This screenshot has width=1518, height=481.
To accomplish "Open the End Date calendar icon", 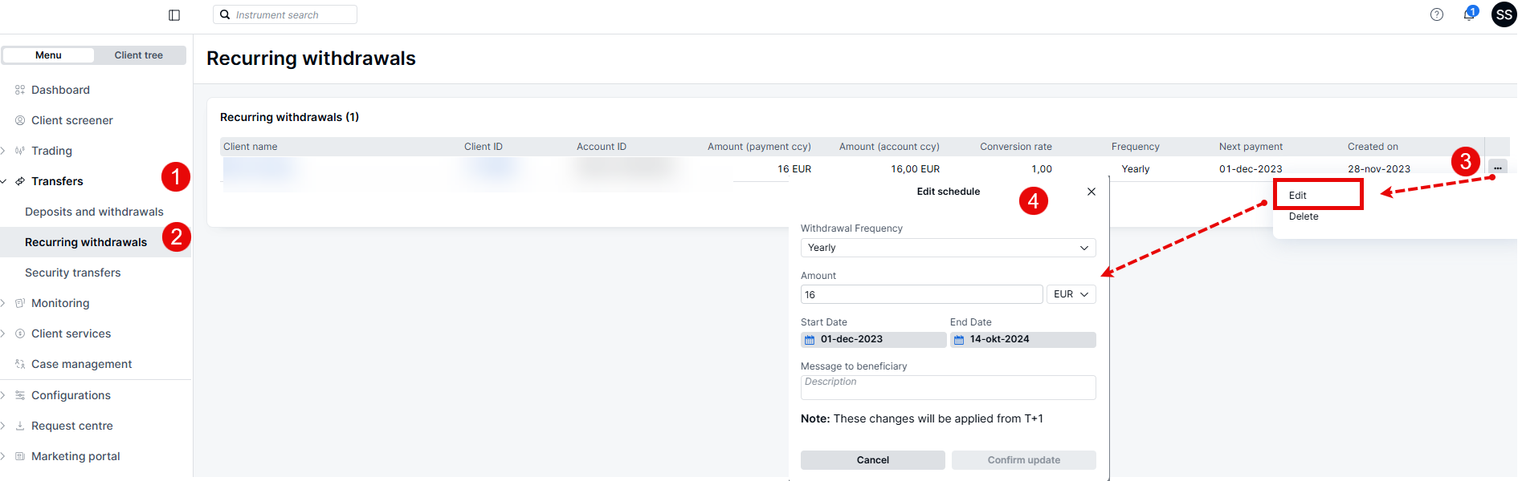I will pos(959,340).
